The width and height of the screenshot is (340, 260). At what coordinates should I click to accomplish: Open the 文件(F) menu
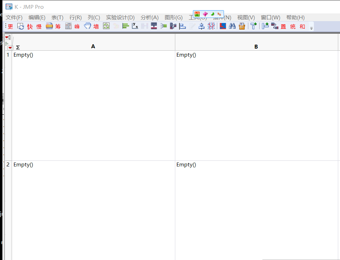pyautogui.click(x=14, y=18)
